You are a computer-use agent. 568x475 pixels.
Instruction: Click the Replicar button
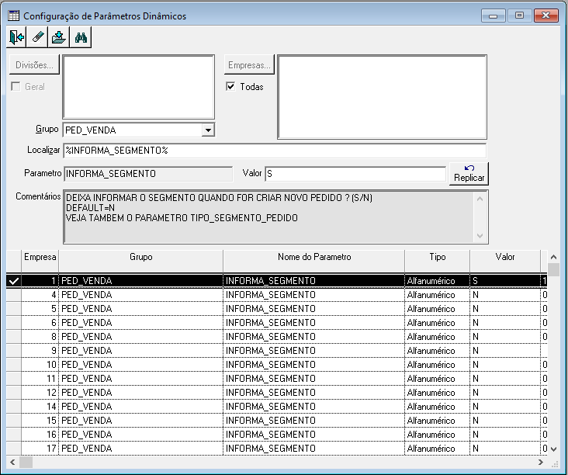point(469,174)
